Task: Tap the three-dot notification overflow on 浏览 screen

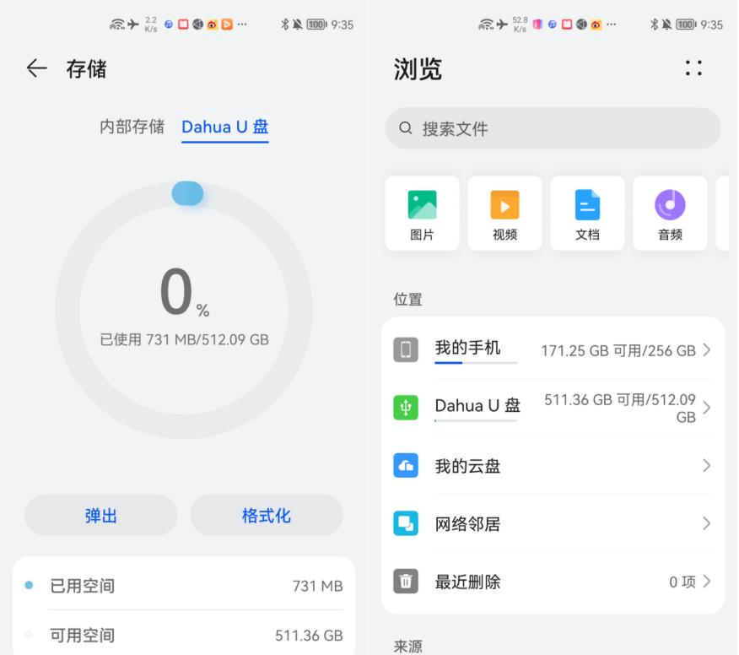Action: (612, 24)
